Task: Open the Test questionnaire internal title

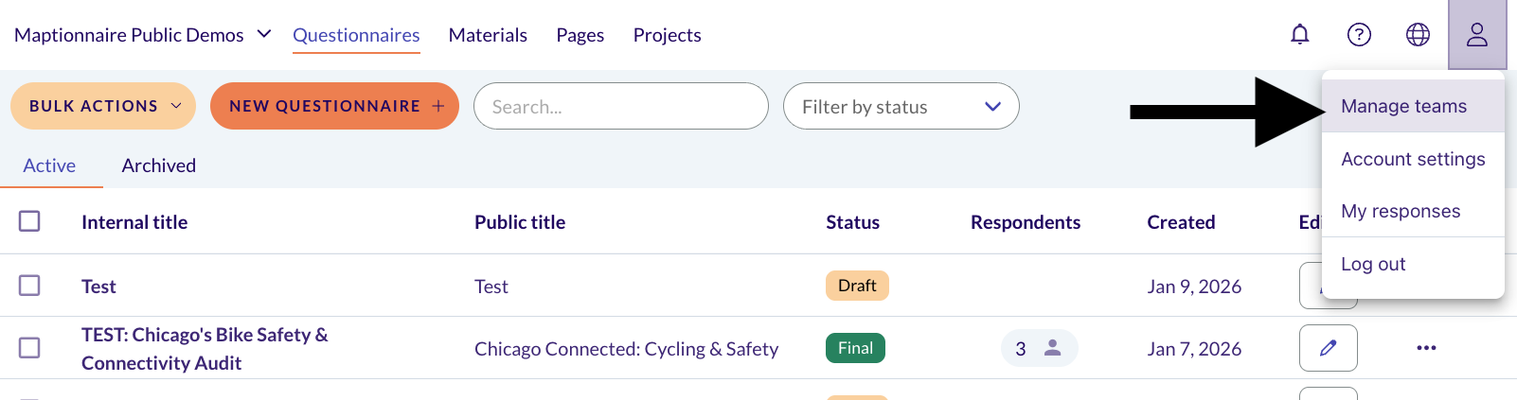Action: [98, 286]
